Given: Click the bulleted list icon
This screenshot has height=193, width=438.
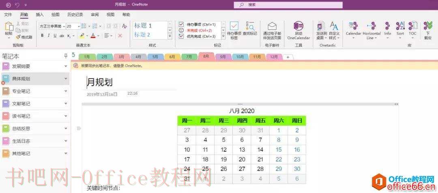Looking at the screenshot, I should [84, 26].
